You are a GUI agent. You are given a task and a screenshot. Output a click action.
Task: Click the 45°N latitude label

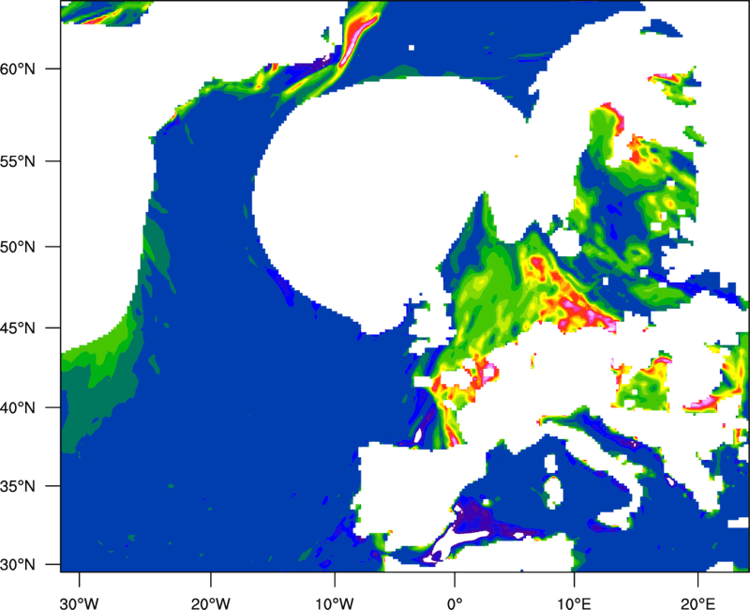pyautogui.click(x=18, y=328)
